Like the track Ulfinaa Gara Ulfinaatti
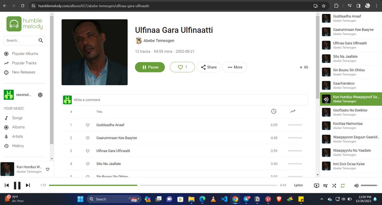 (x=88, y=151)
